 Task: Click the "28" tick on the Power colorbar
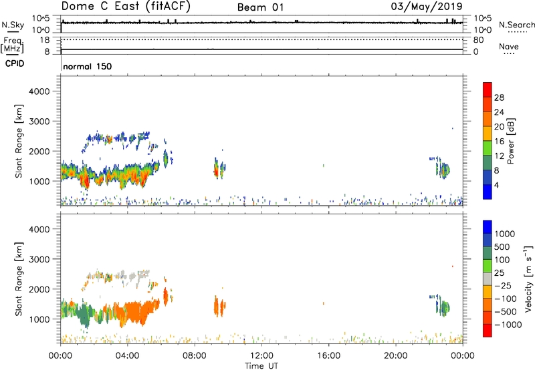[x=499, y=98]
